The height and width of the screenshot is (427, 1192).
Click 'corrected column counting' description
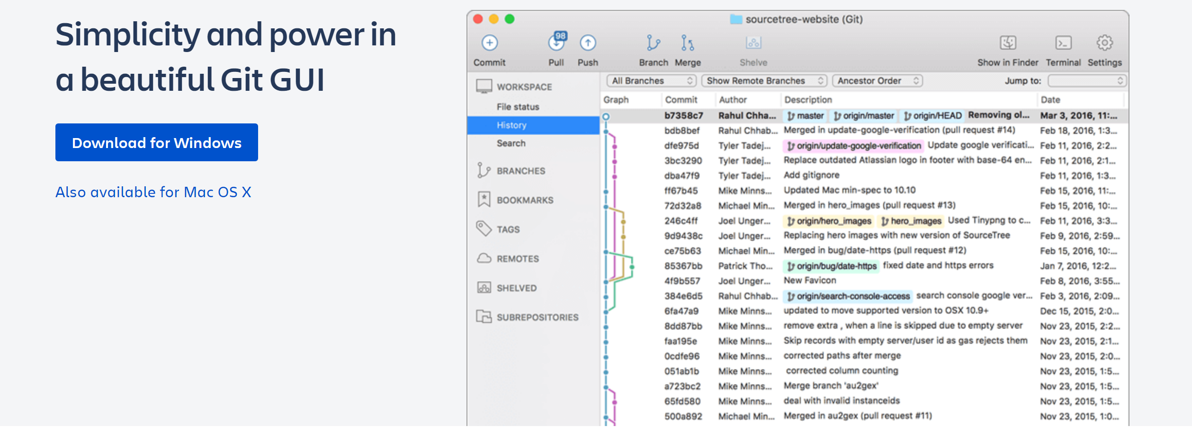tap(842, 371)
